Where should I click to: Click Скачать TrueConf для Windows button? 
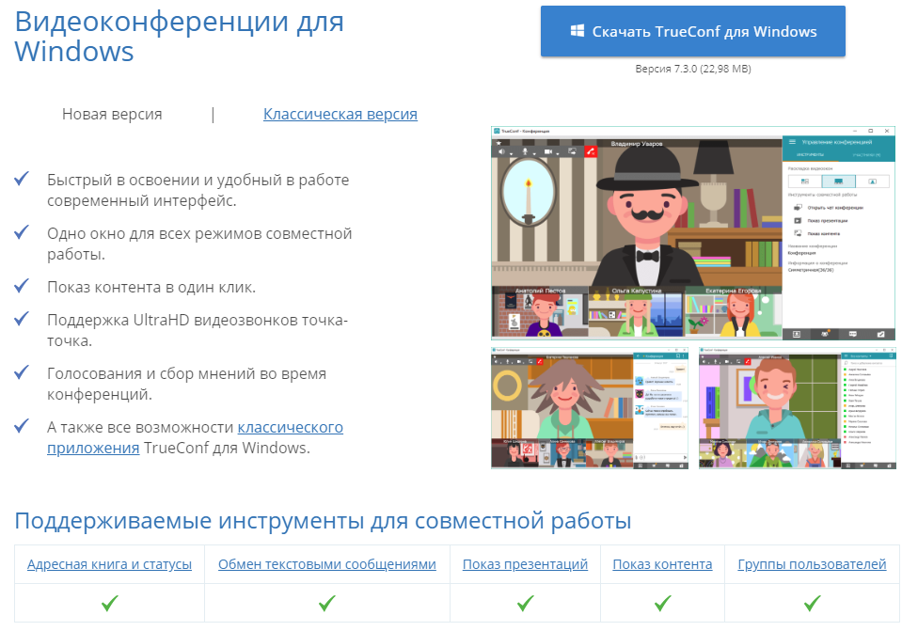(692, 31)
